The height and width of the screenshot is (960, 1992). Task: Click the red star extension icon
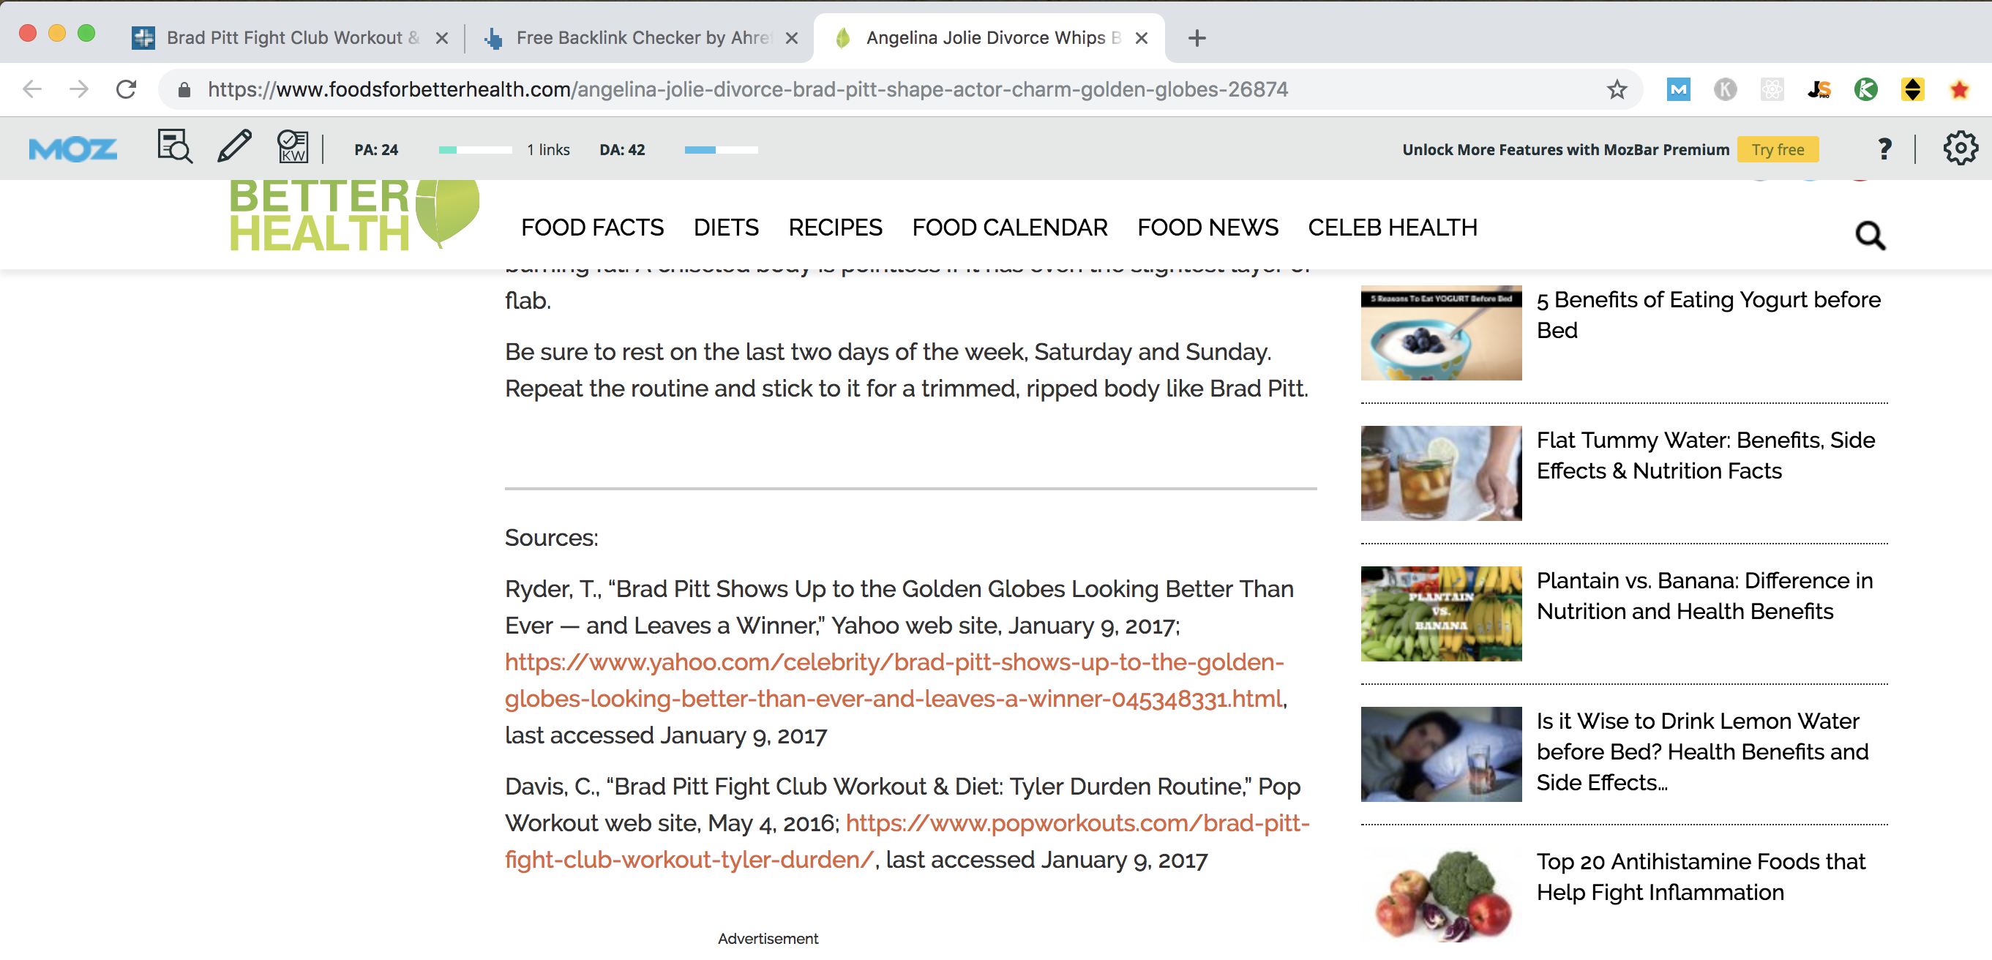pos(1959,90)
